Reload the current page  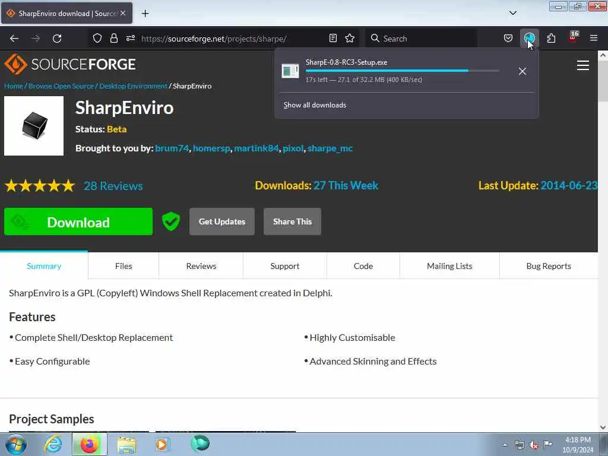click(57, 39)
